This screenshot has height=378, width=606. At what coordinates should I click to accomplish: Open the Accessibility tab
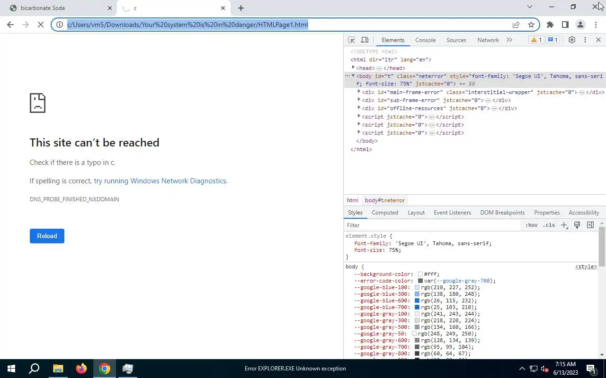point(584,213)
